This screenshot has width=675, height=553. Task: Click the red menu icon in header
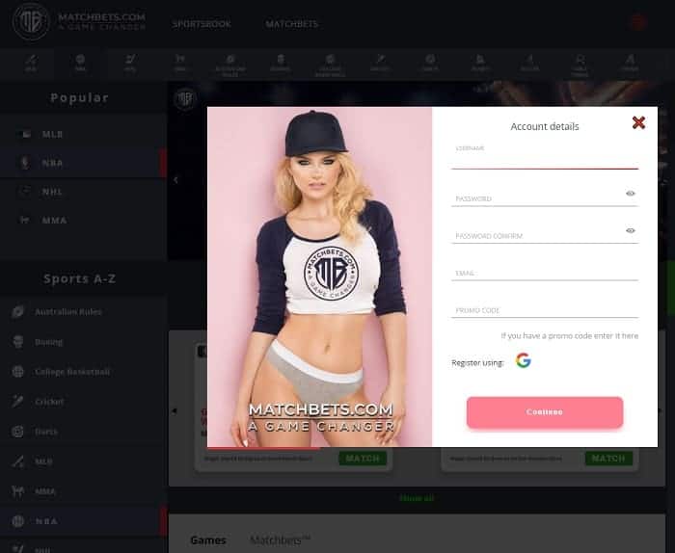coord(638,22)
